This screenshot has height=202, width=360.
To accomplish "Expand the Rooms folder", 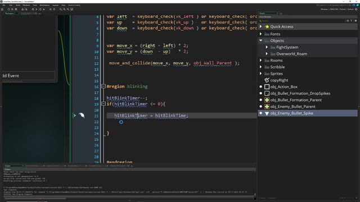I will click(x=261, y=61).
